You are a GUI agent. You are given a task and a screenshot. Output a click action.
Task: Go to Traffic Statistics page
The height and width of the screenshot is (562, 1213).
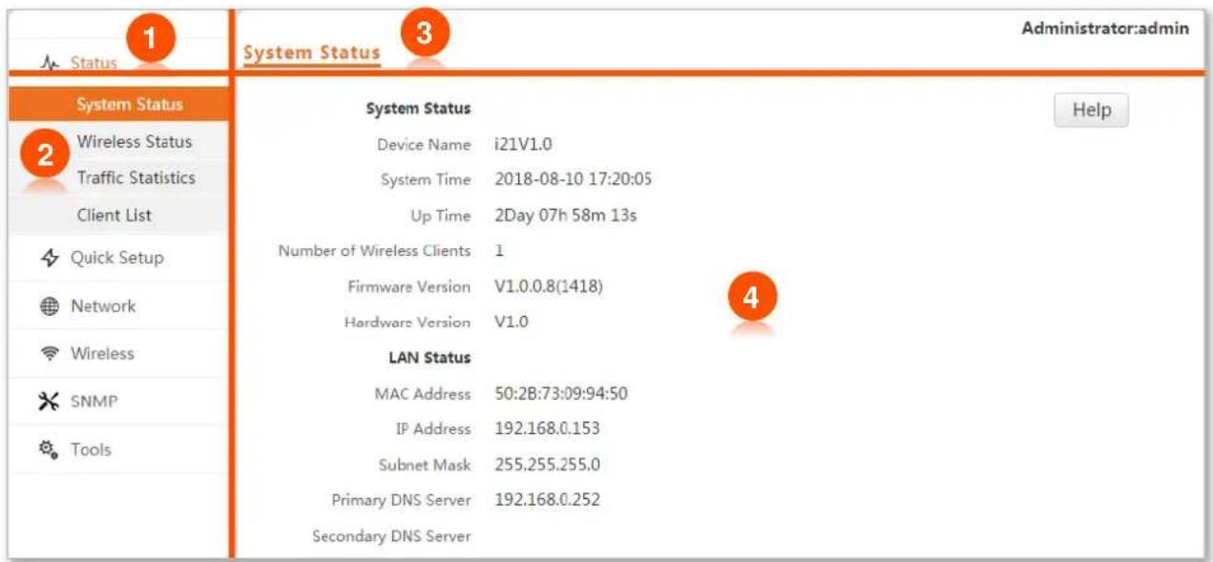tap(136, 177)
